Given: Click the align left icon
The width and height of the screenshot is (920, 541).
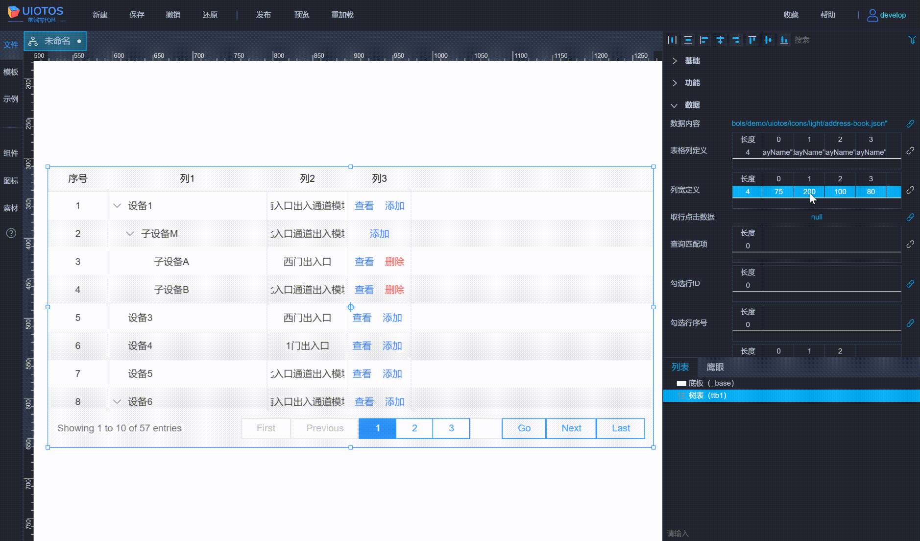Looking at the screenshot, I should (x=704, y=40).
